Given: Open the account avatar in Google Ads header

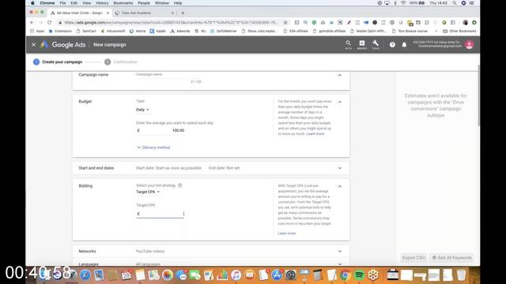Looking at the screenshot, I should [469, 44].
